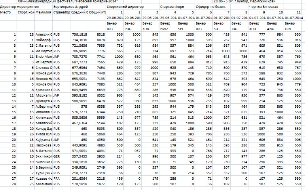Select the total score cell 8318

pyautogui.click(x=97, y=34)
